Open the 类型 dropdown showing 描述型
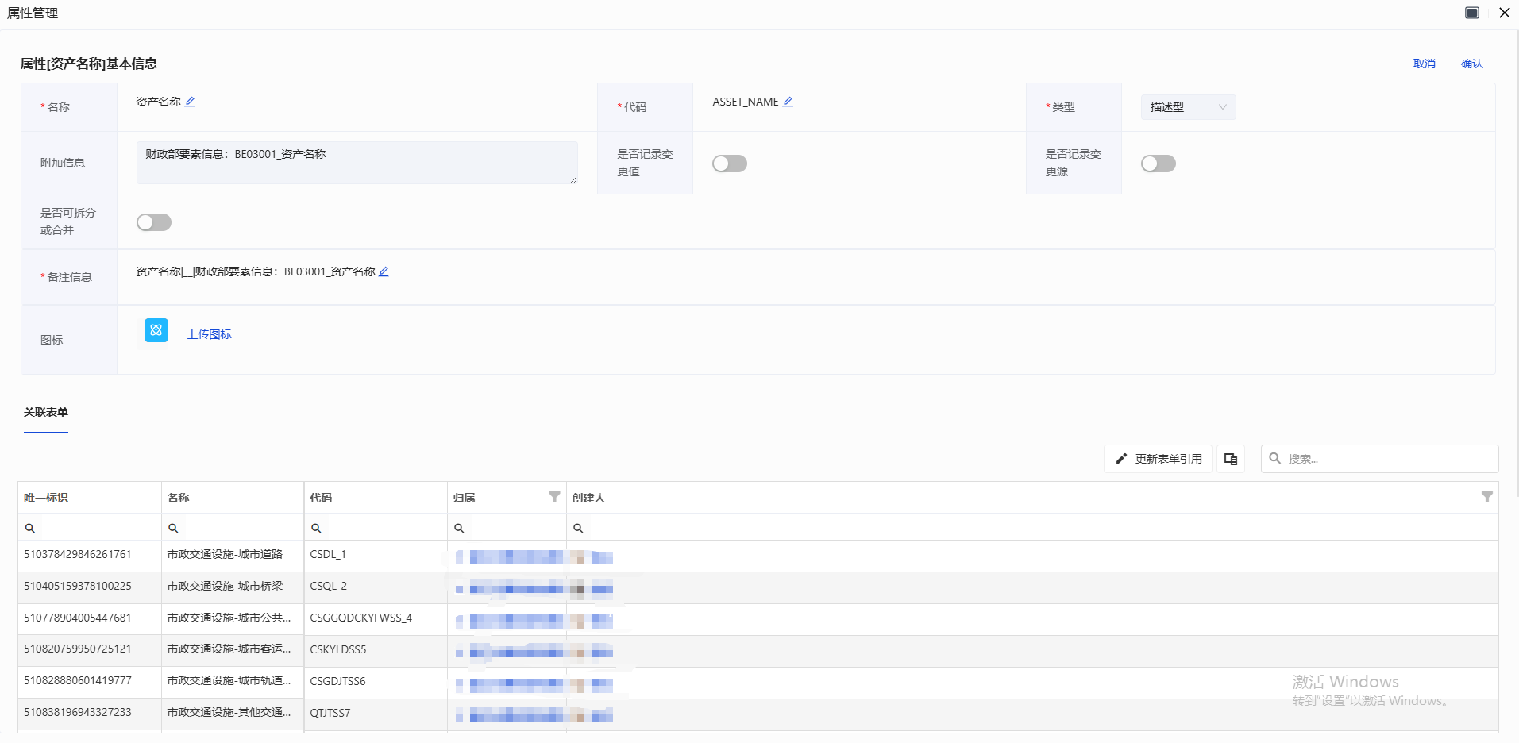 1188,107
